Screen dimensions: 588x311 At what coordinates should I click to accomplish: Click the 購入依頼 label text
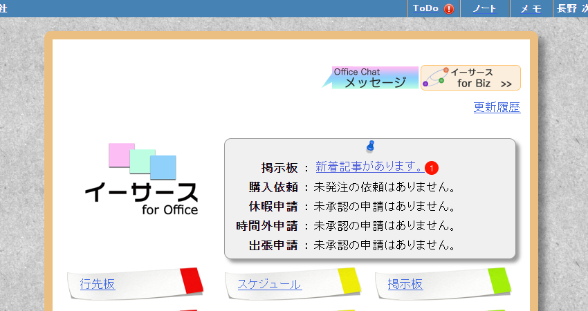pos(273,187)
